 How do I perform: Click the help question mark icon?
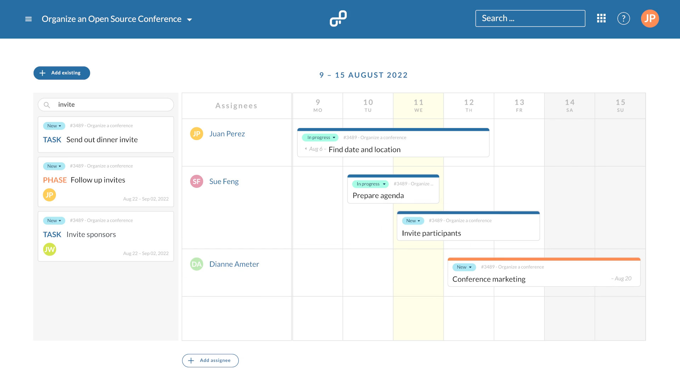click(x=623, y=18)
